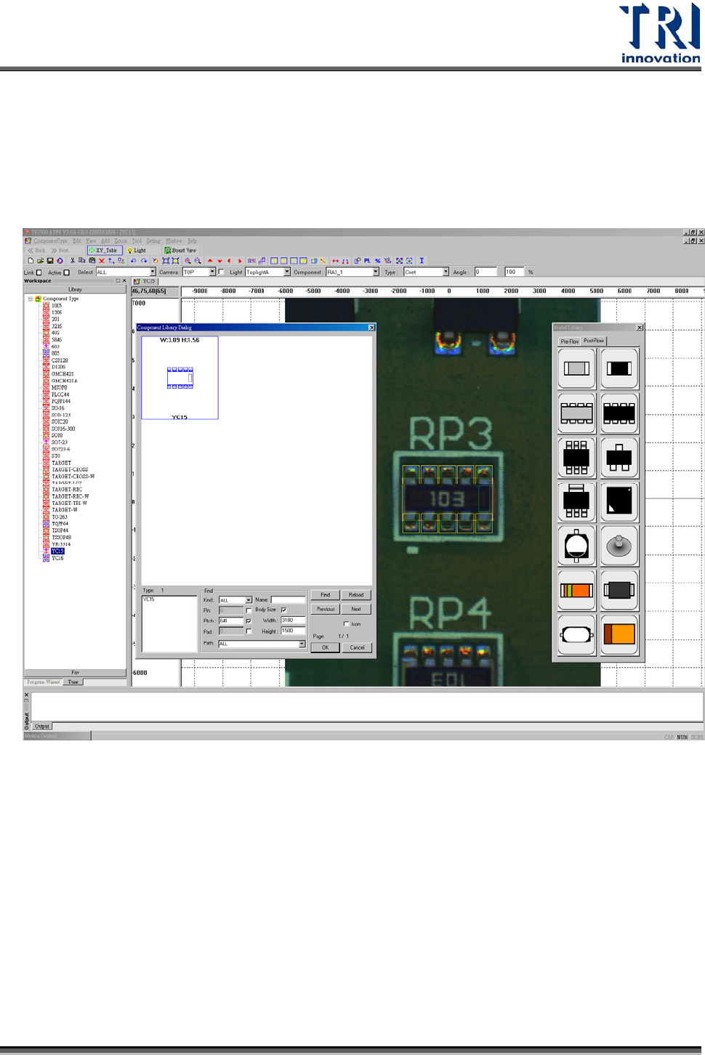705x1055 pixels.
Task: Open the Window menu
Action: (174, 240)
